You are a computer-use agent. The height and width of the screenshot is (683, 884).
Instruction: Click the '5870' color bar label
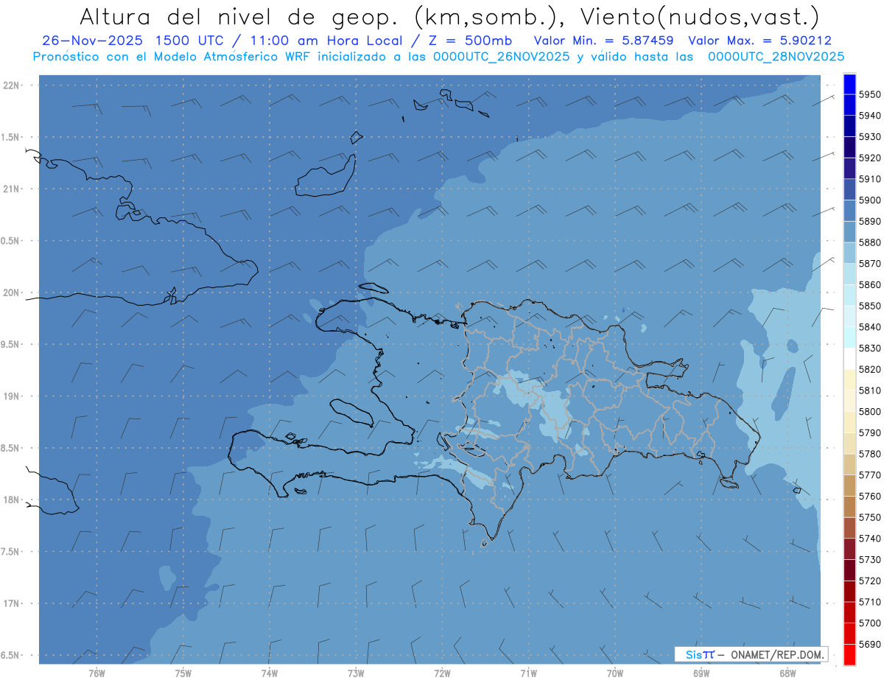click(x=870, y=264)
